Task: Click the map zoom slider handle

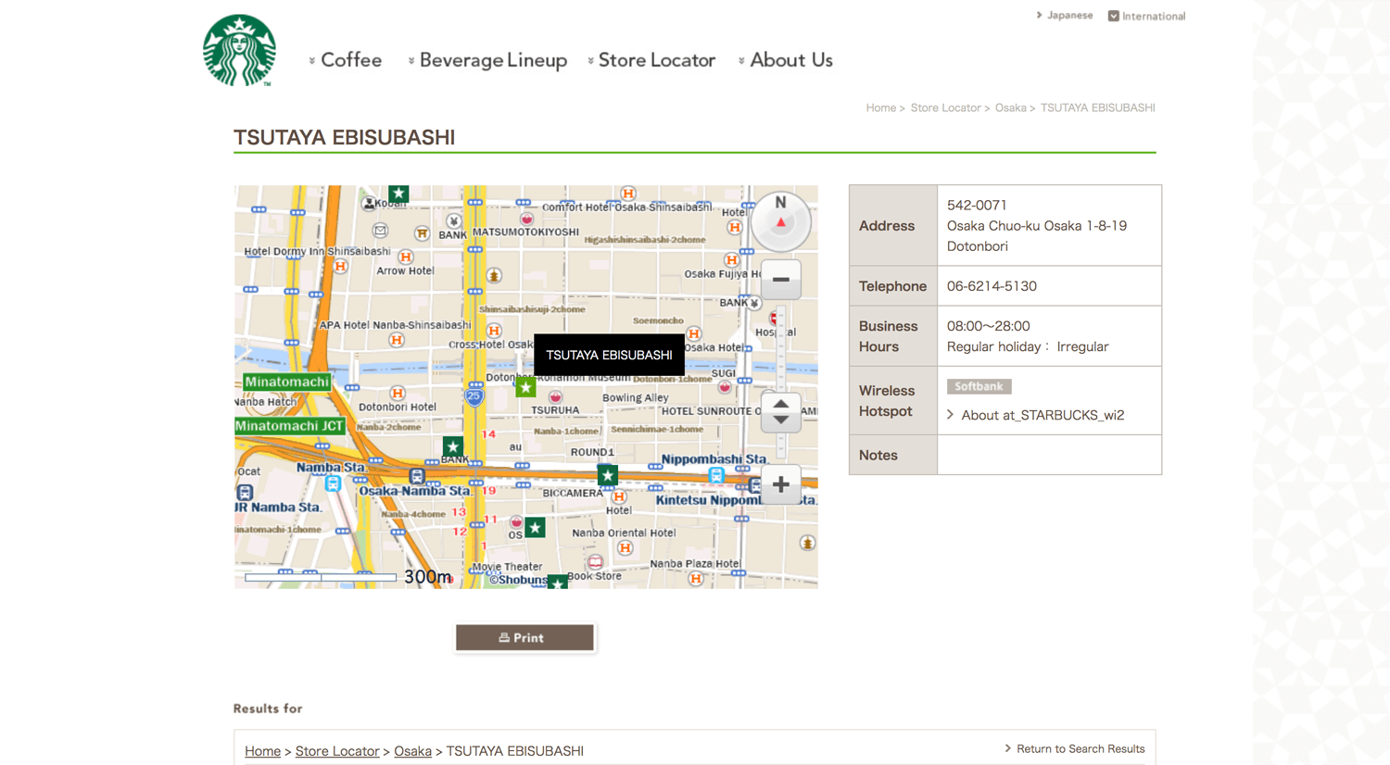Action: pos(780,412)
